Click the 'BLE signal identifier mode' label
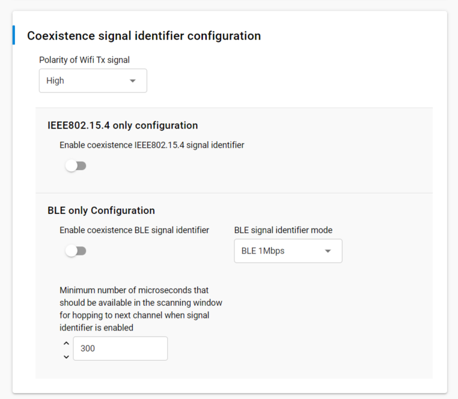Viewport: 458px width, 399px height. tap(282, 230)
